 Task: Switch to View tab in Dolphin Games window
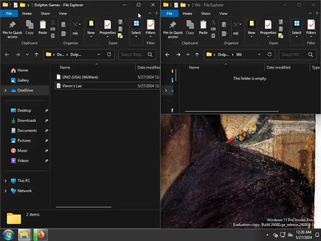(63, 13)
